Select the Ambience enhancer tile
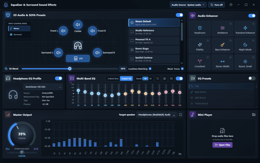 pyautogui.click(x=222, y=29)
